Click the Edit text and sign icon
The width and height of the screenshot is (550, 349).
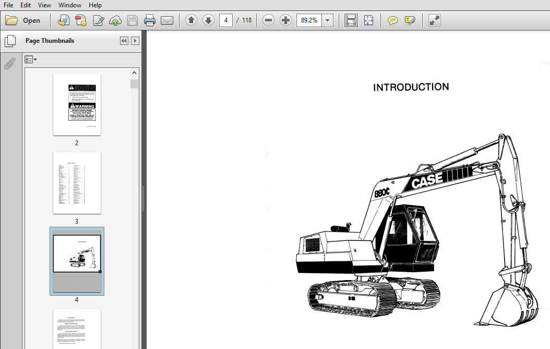click(98, 20)
